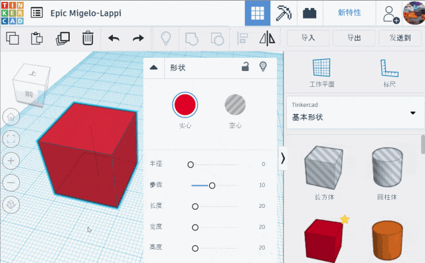Click the 半径 radius slider handle
The image size is (425, 263).
pyautogui.click(x=191, y=165)
